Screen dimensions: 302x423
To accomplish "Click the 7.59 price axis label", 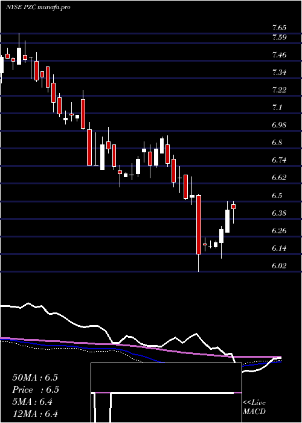I will tap(279, 37).
